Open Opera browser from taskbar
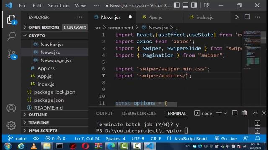 coord(85,146)
